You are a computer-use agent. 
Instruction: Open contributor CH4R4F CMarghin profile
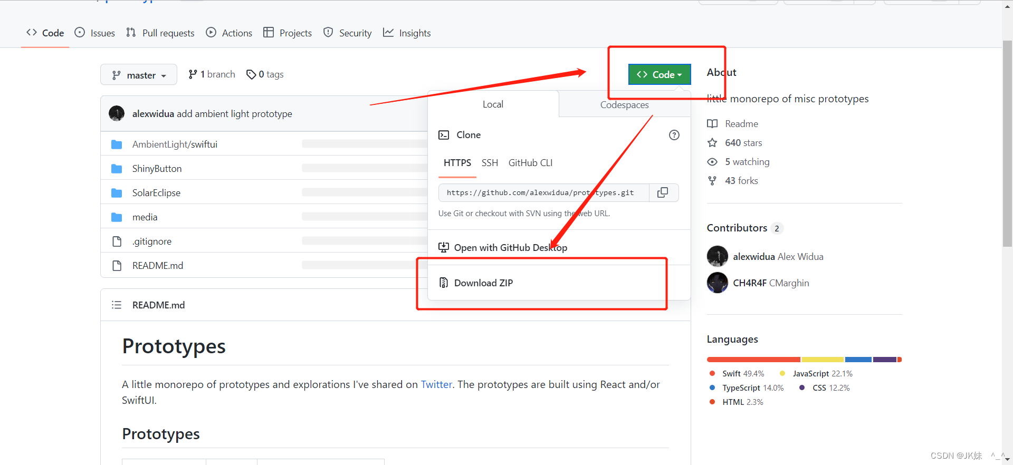tap(771, 283)
